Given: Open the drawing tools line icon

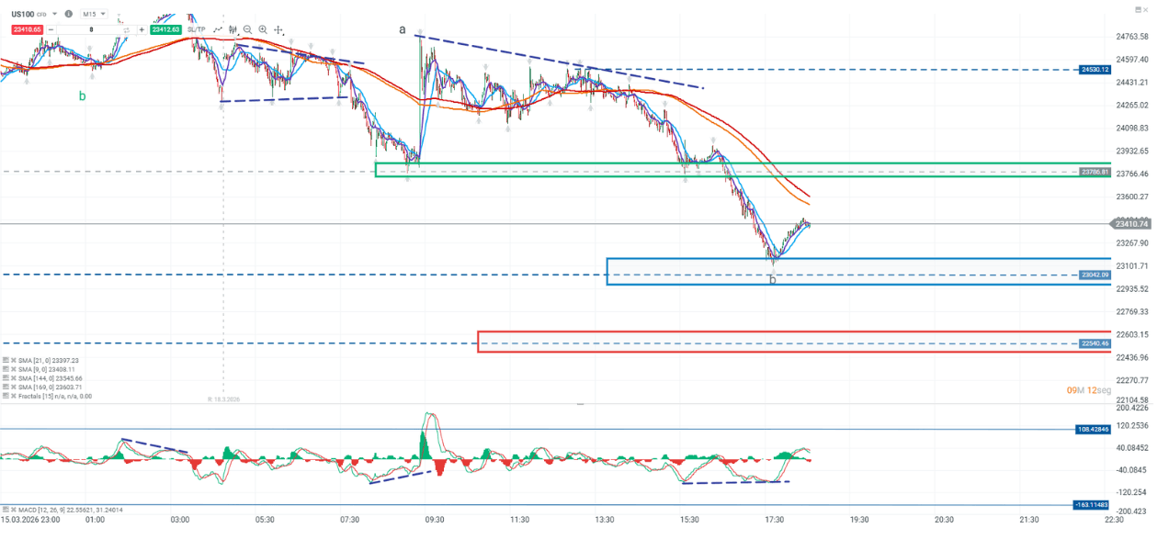Looking at the screenshot, I should pyautogui.click(x=218, y=29).
